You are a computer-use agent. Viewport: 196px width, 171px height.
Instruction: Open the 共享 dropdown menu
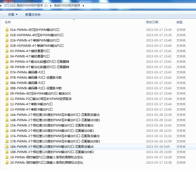[x=13, y=15]
